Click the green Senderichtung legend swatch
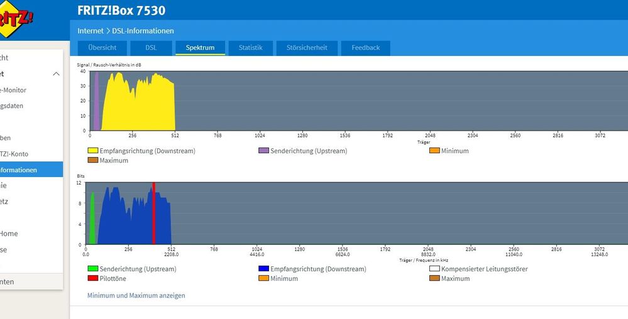 point(93,269)
